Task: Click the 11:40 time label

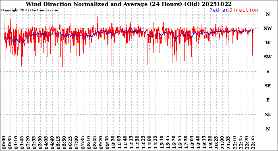Action: point(125,143)
